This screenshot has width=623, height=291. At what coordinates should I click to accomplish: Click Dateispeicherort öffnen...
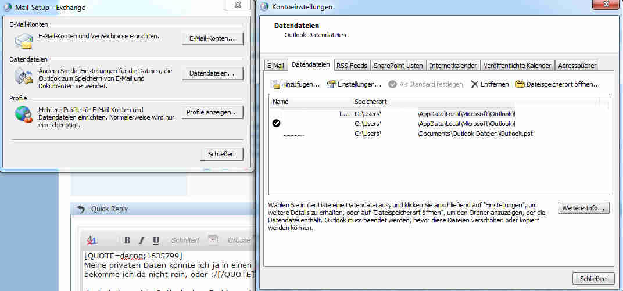tap(557, 84)
